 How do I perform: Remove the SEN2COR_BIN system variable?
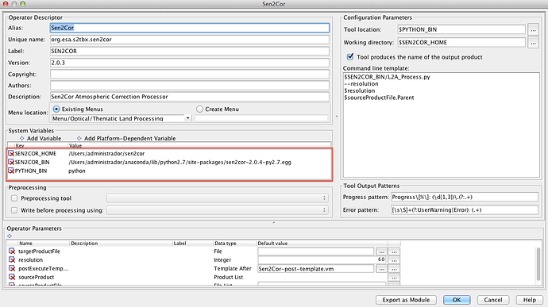11,162
